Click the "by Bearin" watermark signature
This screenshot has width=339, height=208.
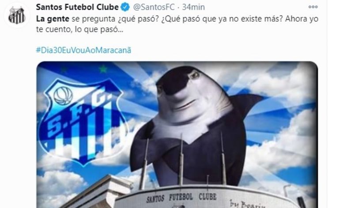[x=247, y=204]
